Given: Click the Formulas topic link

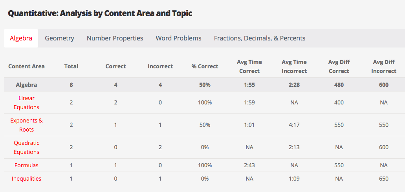Looking at the screenshot, I should (x=26, y=165).
